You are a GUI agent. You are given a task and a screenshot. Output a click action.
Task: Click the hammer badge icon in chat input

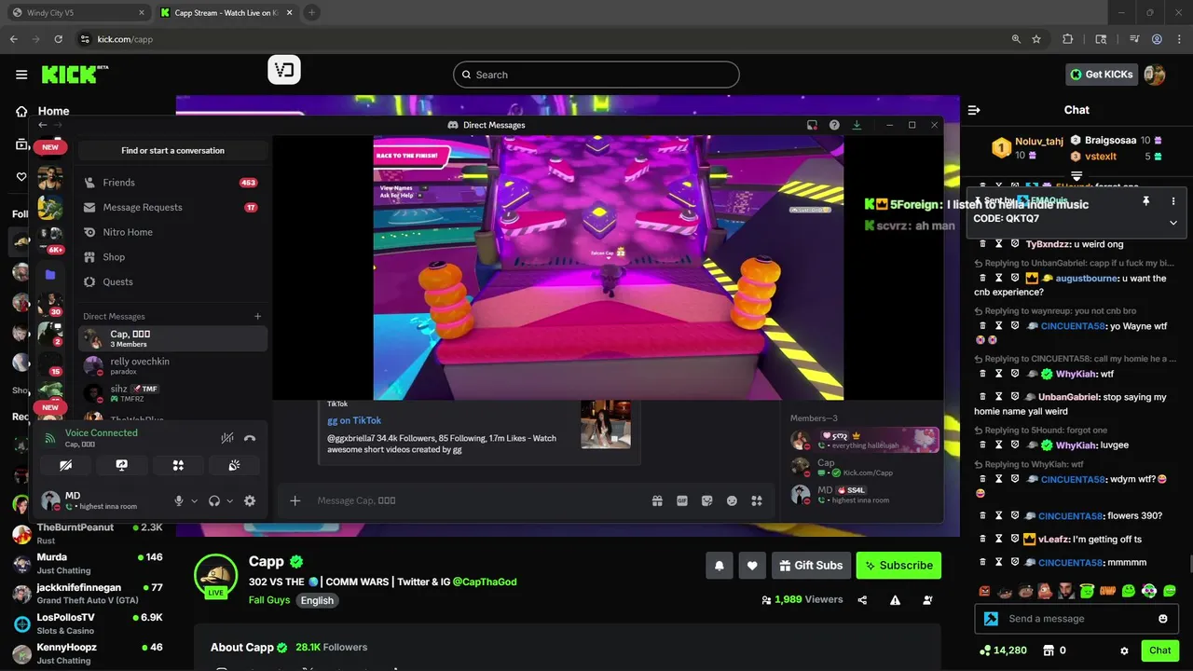click(x=992, y=618)
